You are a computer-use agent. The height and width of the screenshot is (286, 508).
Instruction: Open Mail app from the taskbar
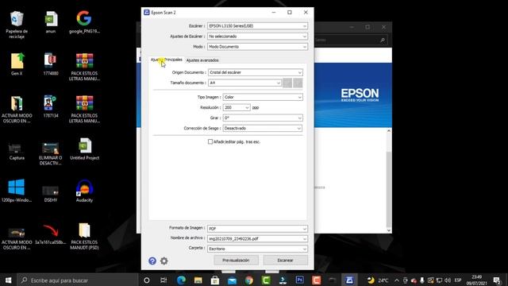tap(232, 280)
